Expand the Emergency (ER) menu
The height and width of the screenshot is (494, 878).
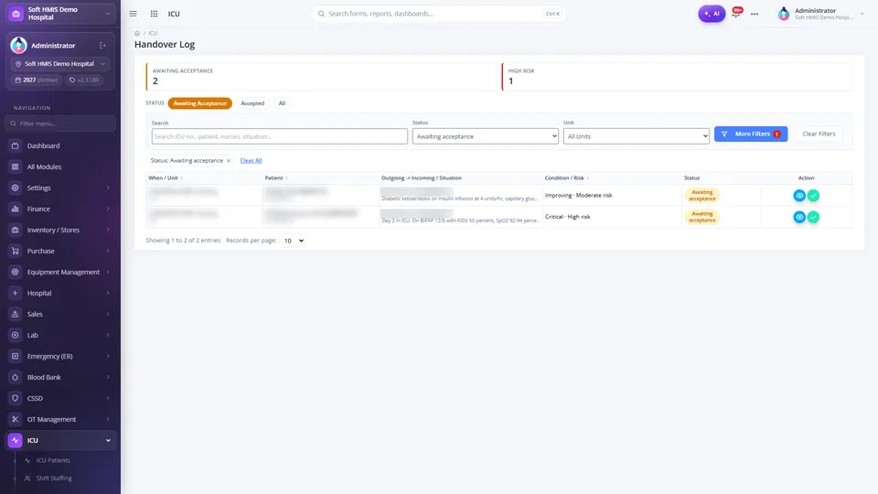tap(60, 356)
